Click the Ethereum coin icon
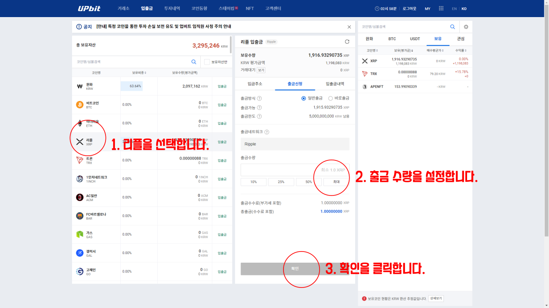Screen dimensions: 549x308 (79, 123)
